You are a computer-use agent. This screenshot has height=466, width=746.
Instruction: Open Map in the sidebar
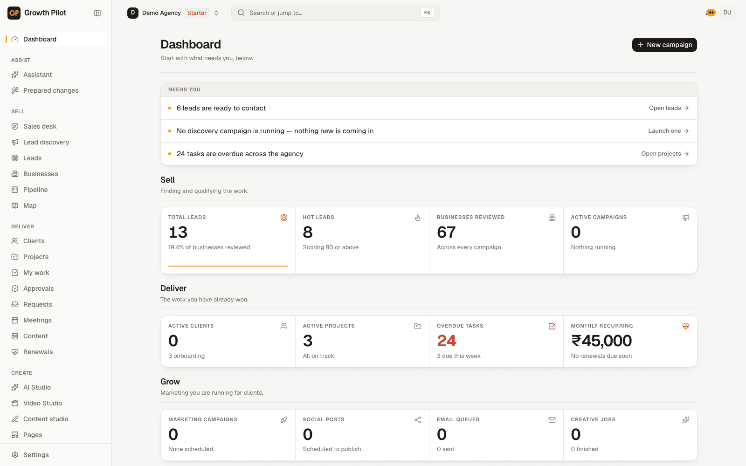pyautogui.click(x=55, y=206)
